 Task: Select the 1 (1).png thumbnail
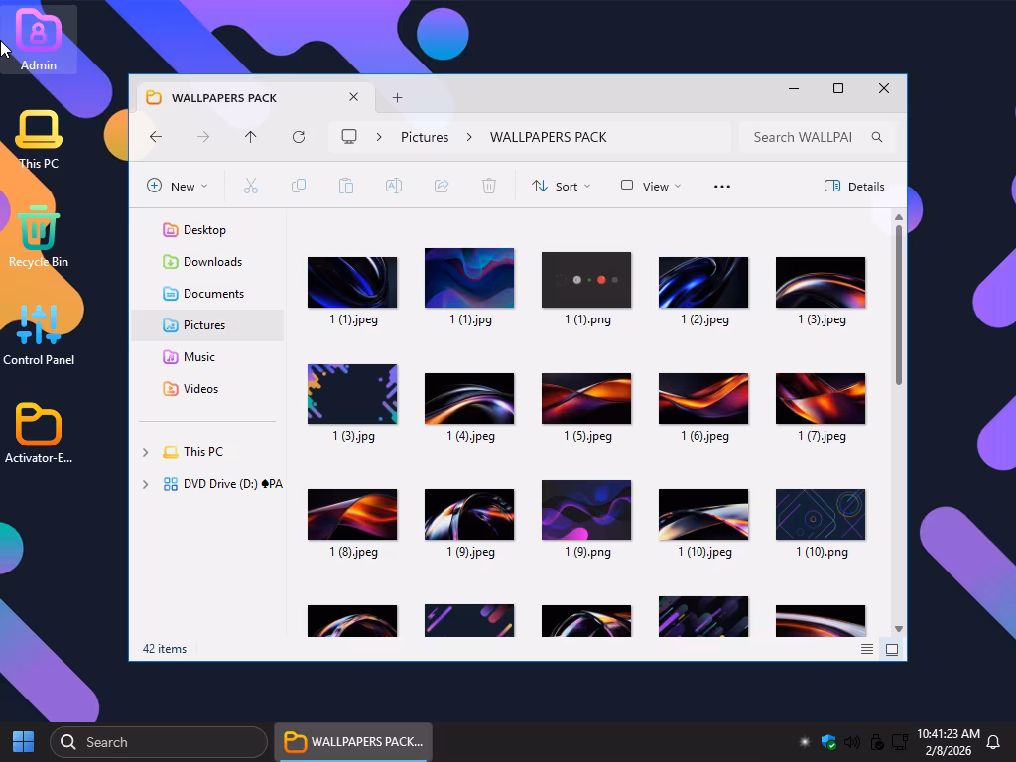(x=585, y=281)
